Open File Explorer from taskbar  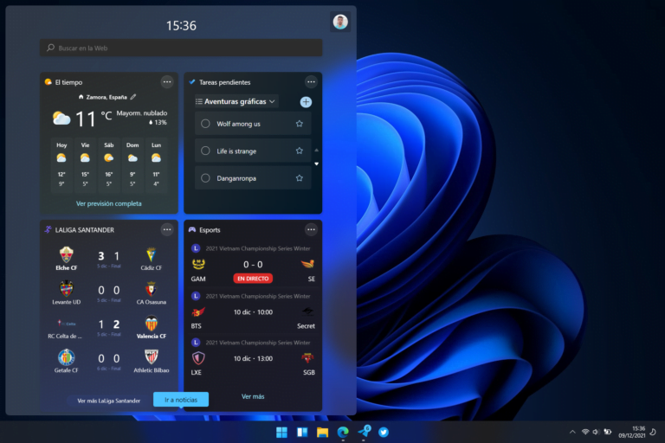(322, 432)
